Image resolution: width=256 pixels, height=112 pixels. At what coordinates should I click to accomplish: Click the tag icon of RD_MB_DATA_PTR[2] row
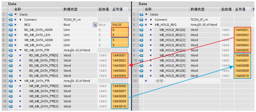coord(11,66)
